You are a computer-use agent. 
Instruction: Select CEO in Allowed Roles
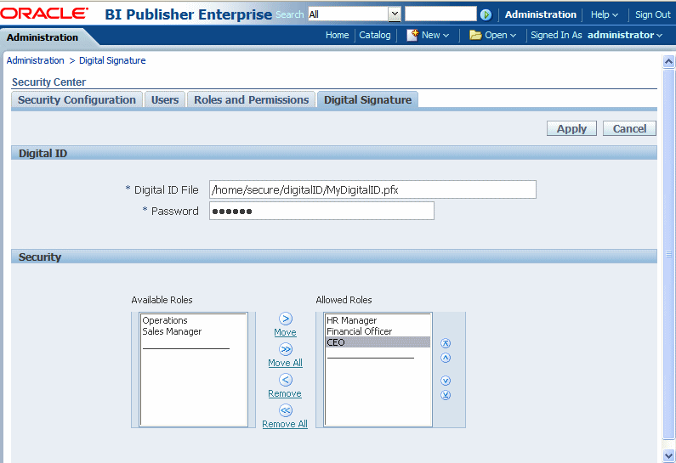coord(378,342)
